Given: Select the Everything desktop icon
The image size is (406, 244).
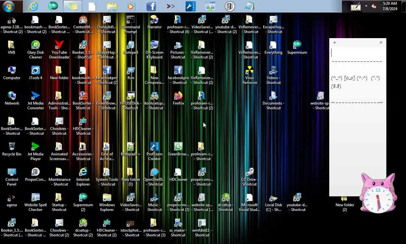Looking at the screenshot, I should (x=273, y=48).
